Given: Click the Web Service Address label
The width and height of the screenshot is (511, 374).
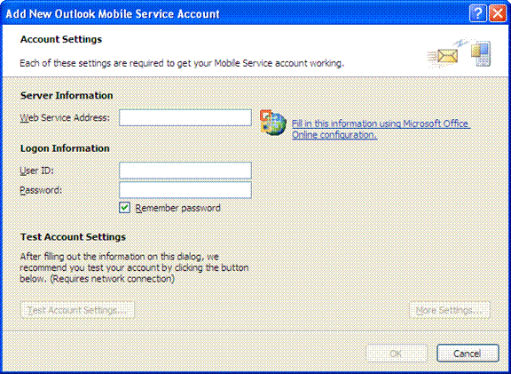Looking at the screenshot, I should click(x=65, y=117).
